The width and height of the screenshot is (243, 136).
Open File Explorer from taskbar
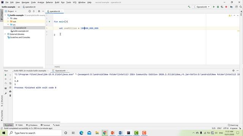pyautogui.click(x=97, y=133)
